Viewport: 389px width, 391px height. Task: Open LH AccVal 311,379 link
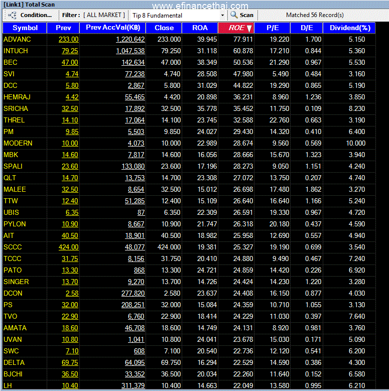[x=133, y=386]
